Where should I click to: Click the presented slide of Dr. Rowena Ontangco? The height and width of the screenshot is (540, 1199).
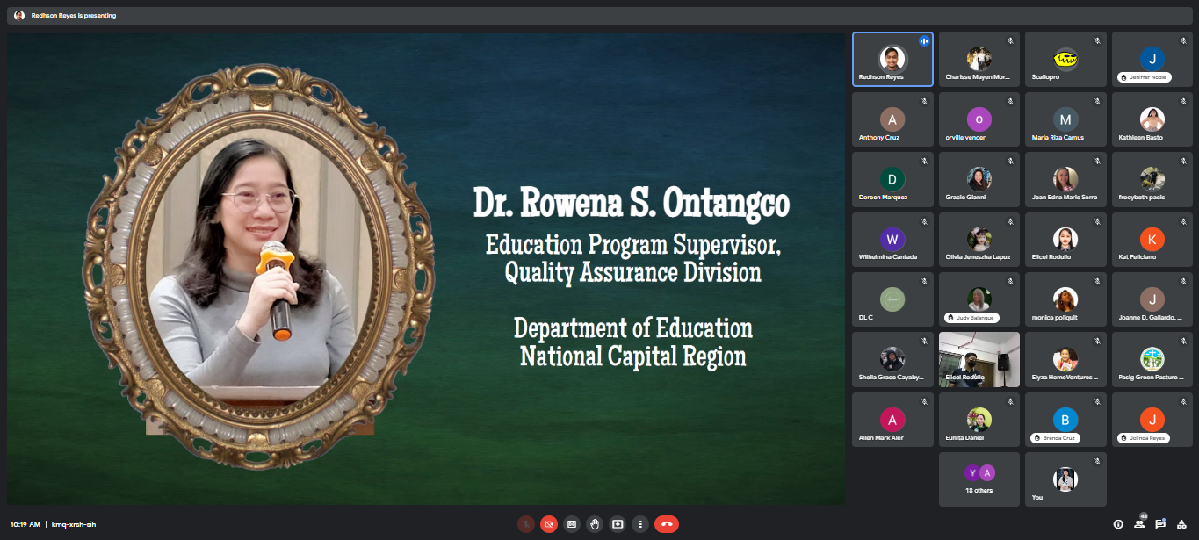426,269
